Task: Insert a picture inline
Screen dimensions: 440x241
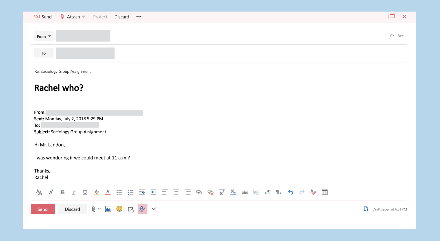Action: pyautogui.click(x=108, y=209)
